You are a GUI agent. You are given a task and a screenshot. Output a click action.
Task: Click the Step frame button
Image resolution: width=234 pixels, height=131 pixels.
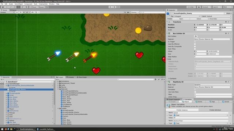click(x=118, y=7)
